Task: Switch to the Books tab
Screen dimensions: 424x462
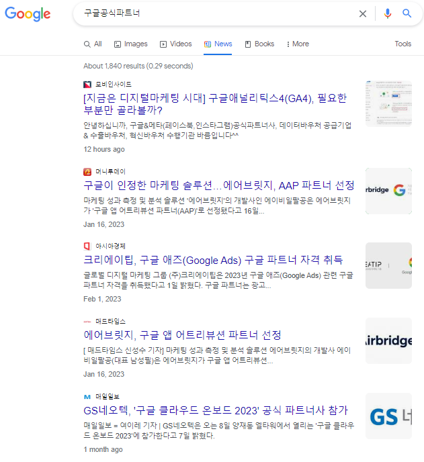Action: tap(259, 44)
